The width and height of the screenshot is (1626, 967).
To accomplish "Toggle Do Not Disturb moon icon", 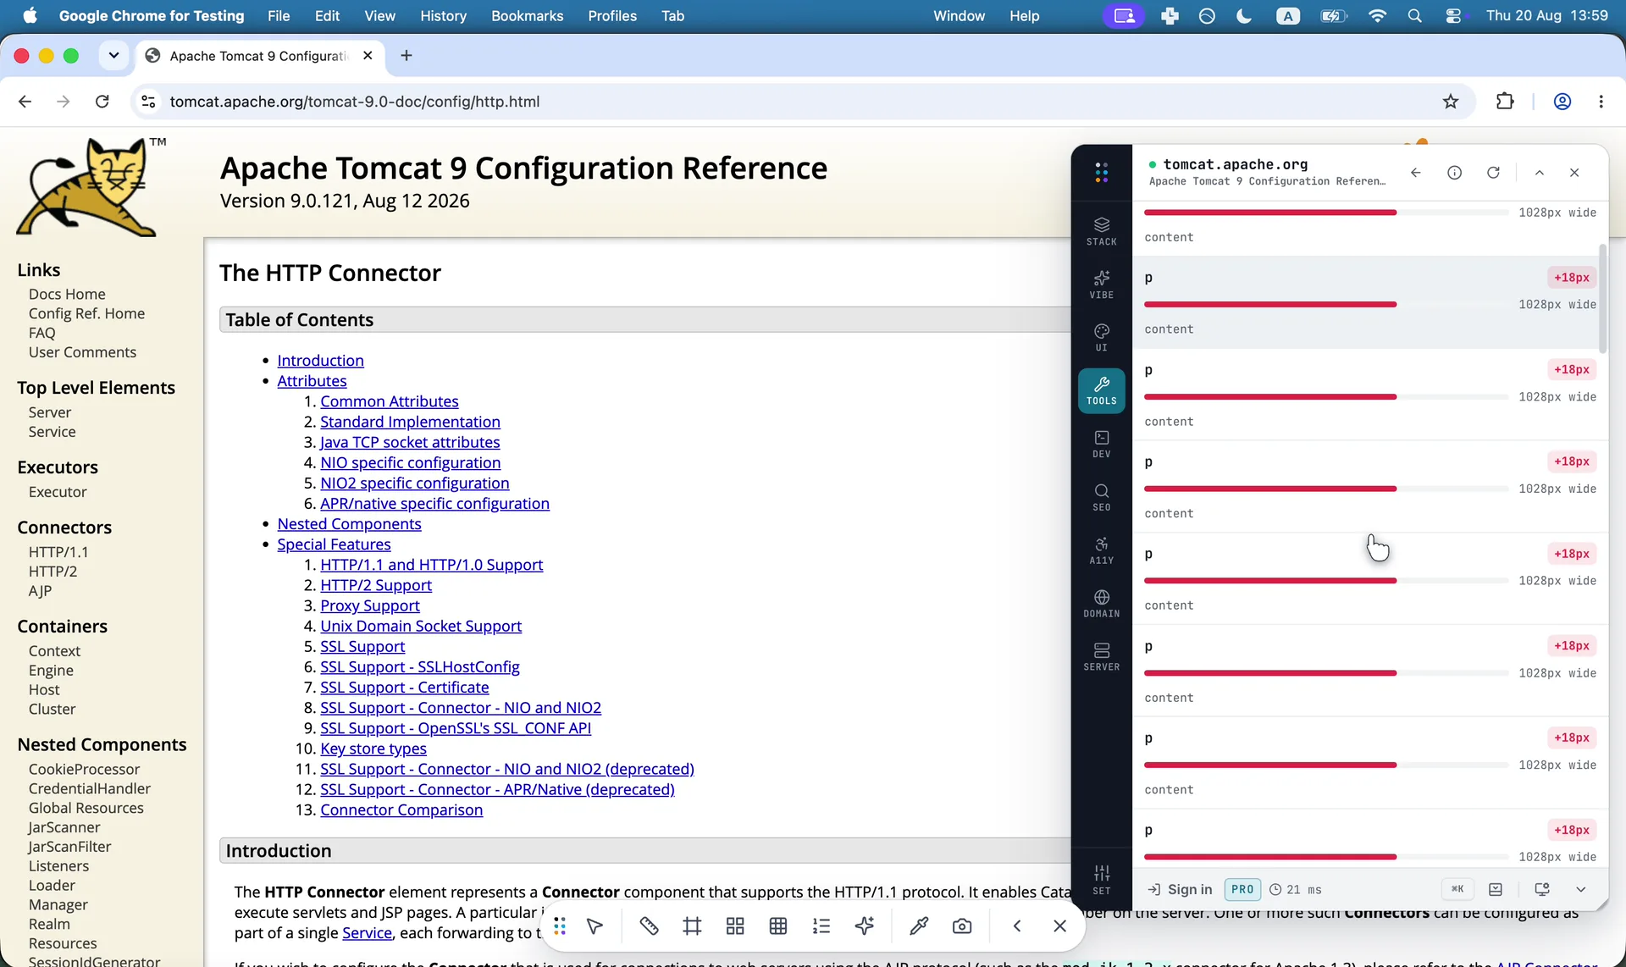I will point(1244,16).
